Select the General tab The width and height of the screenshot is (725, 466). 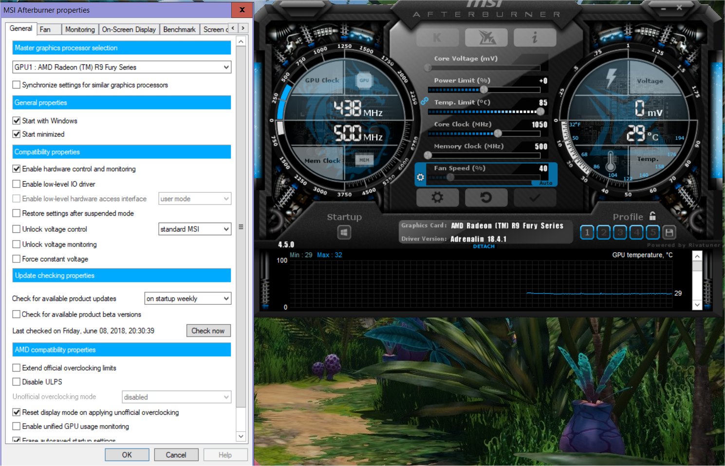click(21, 28)
